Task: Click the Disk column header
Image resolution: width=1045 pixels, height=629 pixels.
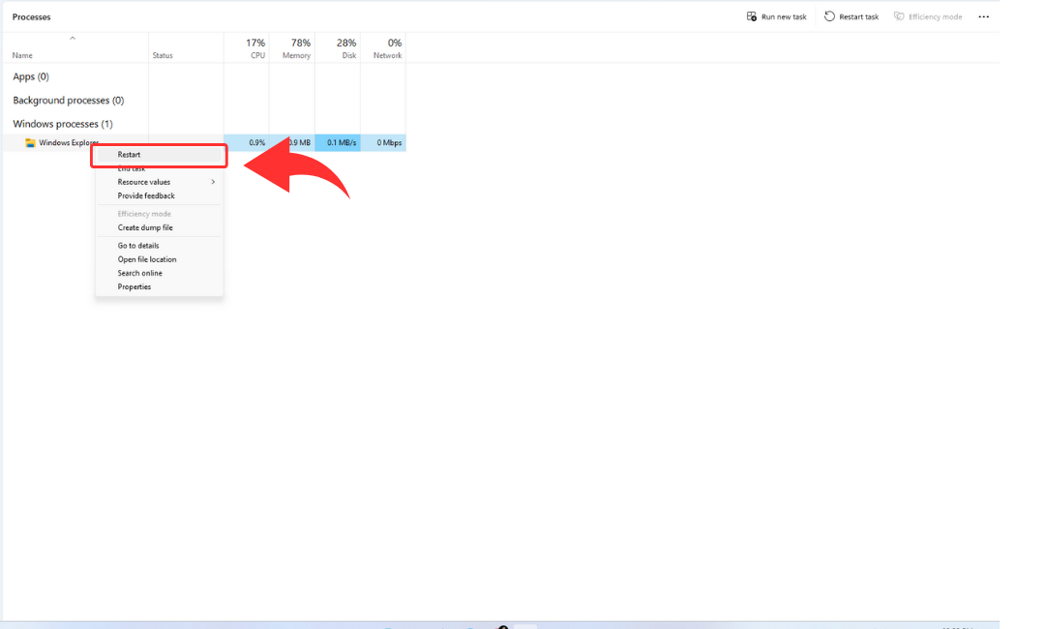Action: tap(347, 48)
